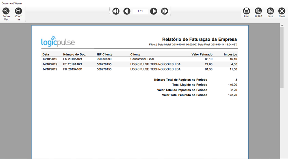Jump to the first page
Image resolution: width=288 pixels, height=159 pixels.
click(x=116, y=11)
